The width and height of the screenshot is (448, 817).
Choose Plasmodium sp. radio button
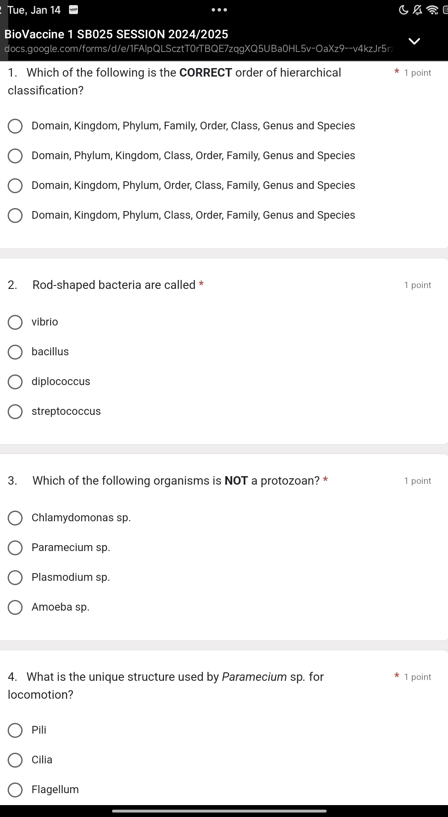click(x=15, y=578)
